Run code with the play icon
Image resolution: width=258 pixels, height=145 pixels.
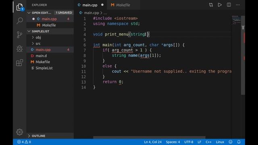pyautogui.click(x=220, y=5)
